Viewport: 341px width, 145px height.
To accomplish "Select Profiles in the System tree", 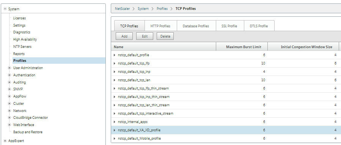I will point(59,61).
